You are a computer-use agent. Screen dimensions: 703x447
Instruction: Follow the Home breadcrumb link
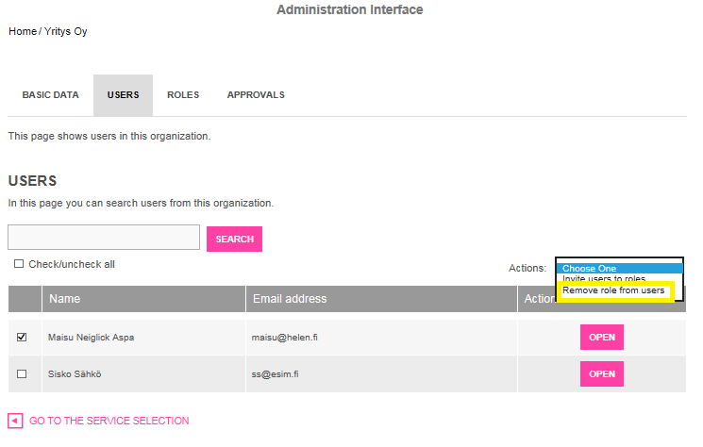22,31
